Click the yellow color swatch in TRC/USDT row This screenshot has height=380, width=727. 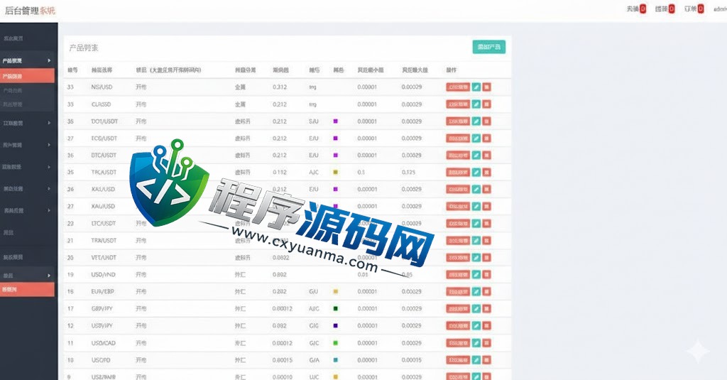pos(336,172)
